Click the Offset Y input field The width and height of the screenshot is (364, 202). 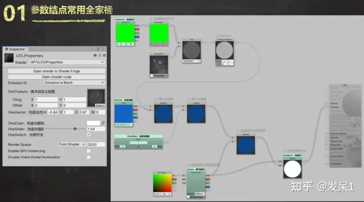[x=74, y=105]
